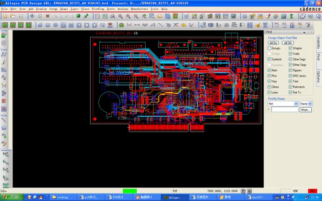Click the All Off button

[287, 42]
